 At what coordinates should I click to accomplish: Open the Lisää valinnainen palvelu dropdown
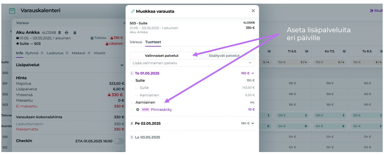[192, 63]
